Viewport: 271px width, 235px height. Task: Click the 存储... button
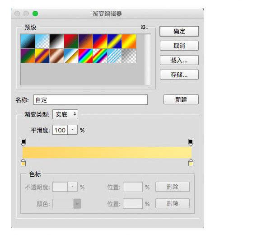tap(179, 75)
